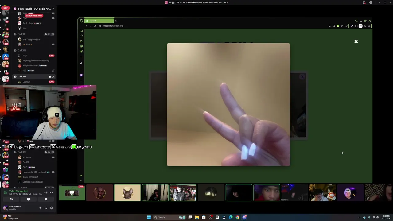The height and width of the screenshot is (221, 393).
Task: Open taskbar clock showing 10:54 PM
Action: (x=386, y=217)
